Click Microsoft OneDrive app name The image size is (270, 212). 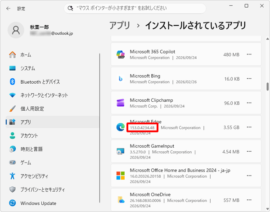[150, 194]
